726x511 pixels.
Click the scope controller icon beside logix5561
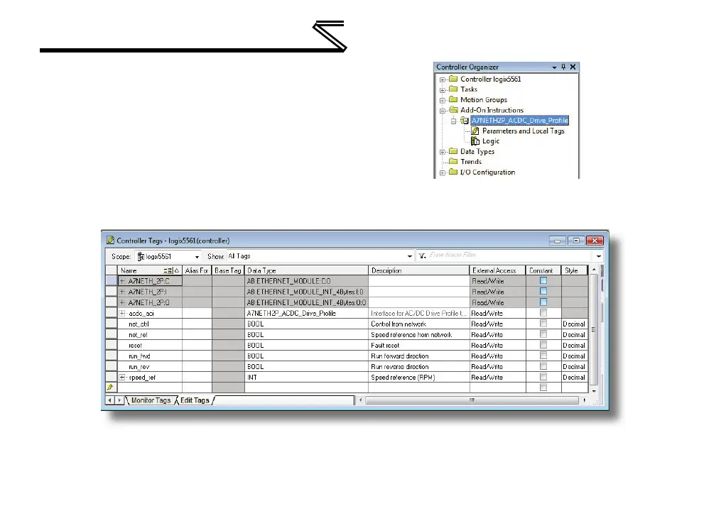click(x=141, y=256)
